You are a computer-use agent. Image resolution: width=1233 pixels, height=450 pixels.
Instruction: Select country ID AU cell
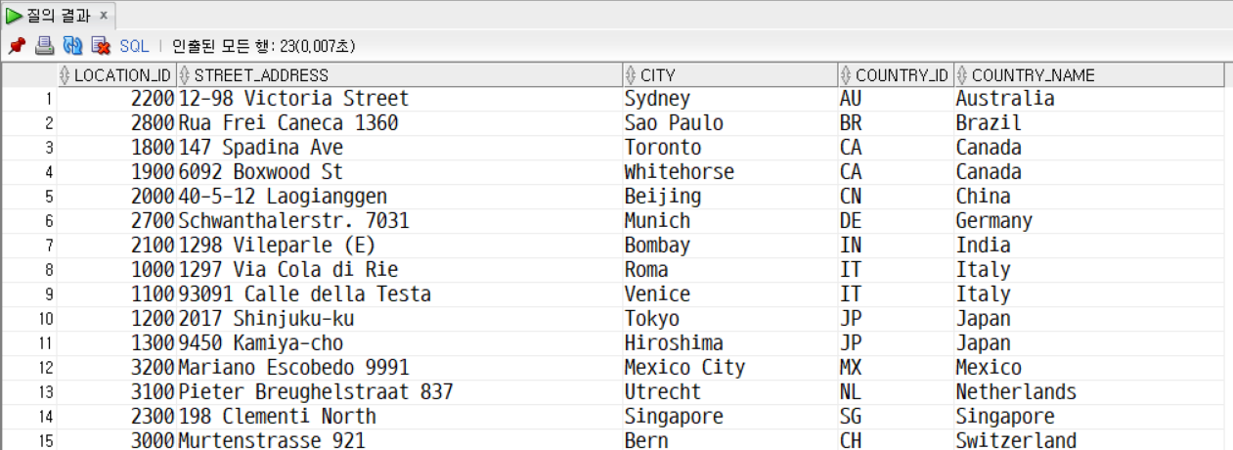point(896,99)
